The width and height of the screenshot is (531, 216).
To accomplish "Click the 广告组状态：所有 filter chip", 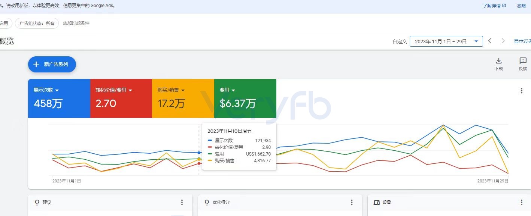I will pos(37,23).
